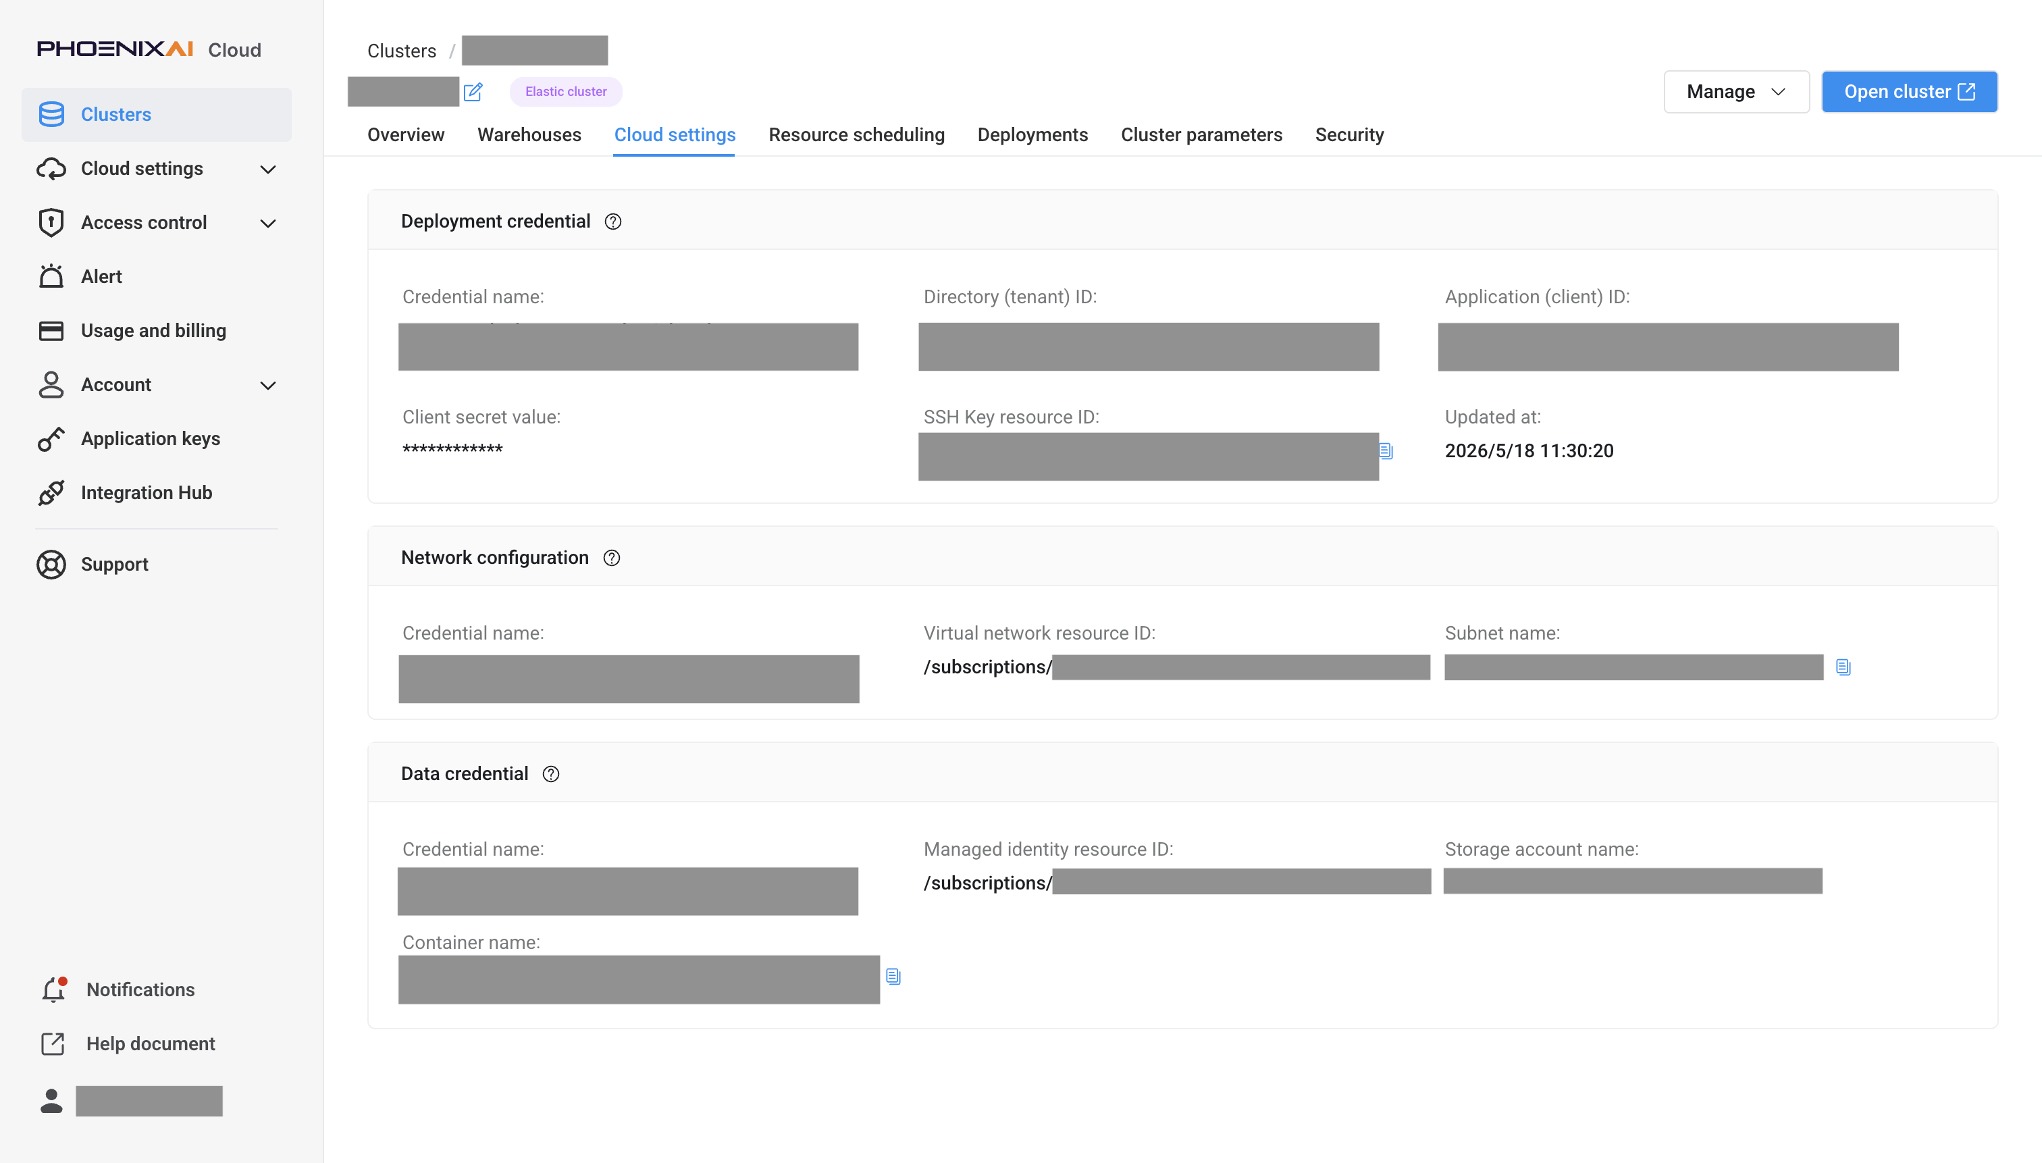
Task: Copy the Container name value
Action: click(893, 976)
